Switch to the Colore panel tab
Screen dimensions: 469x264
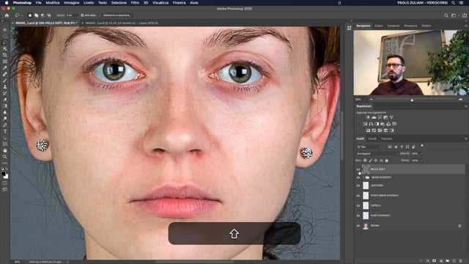pyautogui.click(x=379, y=26)
